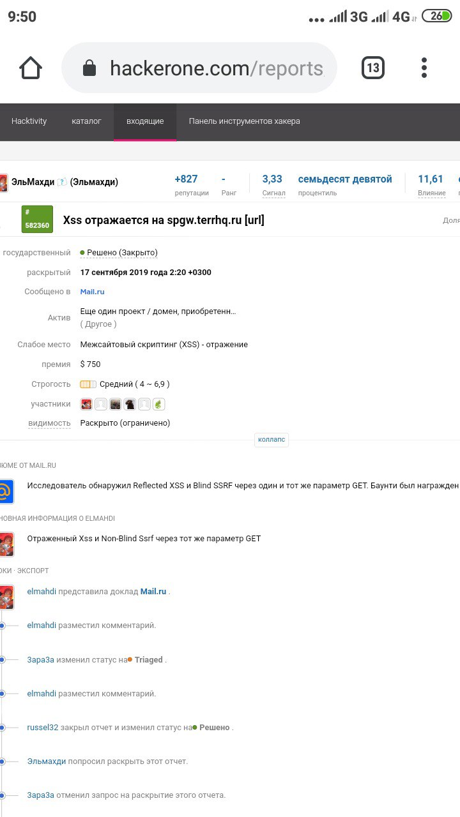
Task: Click the green dragon participant avatar
Action: click(x=159, y=404)
